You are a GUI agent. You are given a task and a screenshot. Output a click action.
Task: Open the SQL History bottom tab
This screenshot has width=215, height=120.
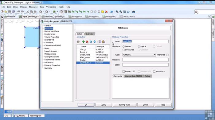(20, 116)
